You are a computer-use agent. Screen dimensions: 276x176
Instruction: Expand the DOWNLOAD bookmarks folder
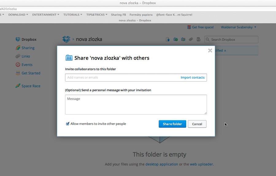[x=18, y=15]
